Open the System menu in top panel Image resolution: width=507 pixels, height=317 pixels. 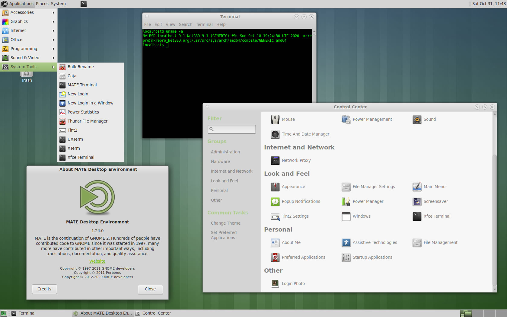point(58,4)
